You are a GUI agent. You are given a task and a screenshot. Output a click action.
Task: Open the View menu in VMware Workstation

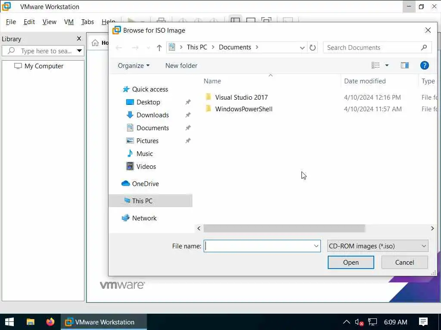50,22
